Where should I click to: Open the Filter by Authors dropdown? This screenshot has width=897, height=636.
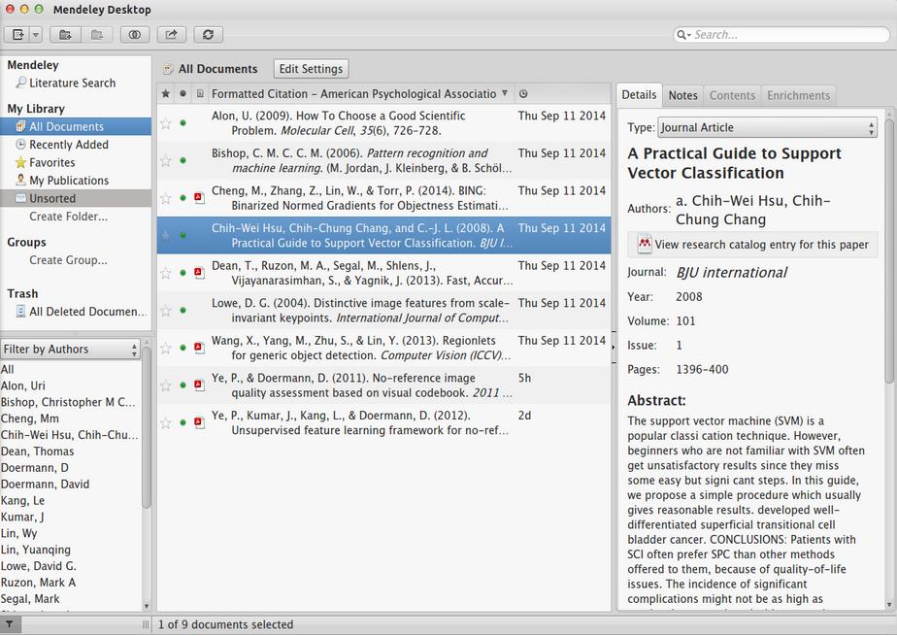pyautogui.click(x=70, y=350)
